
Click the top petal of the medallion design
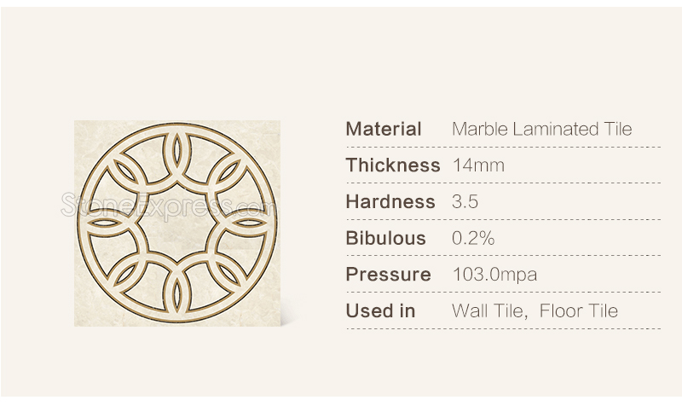click(x=176, y=149)
